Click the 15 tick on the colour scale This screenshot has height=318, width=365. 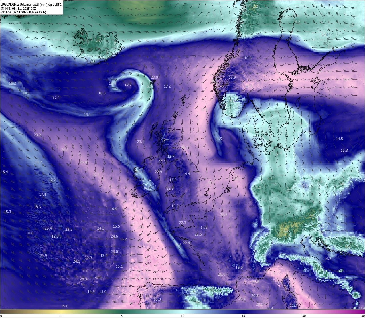coord(243,316)
